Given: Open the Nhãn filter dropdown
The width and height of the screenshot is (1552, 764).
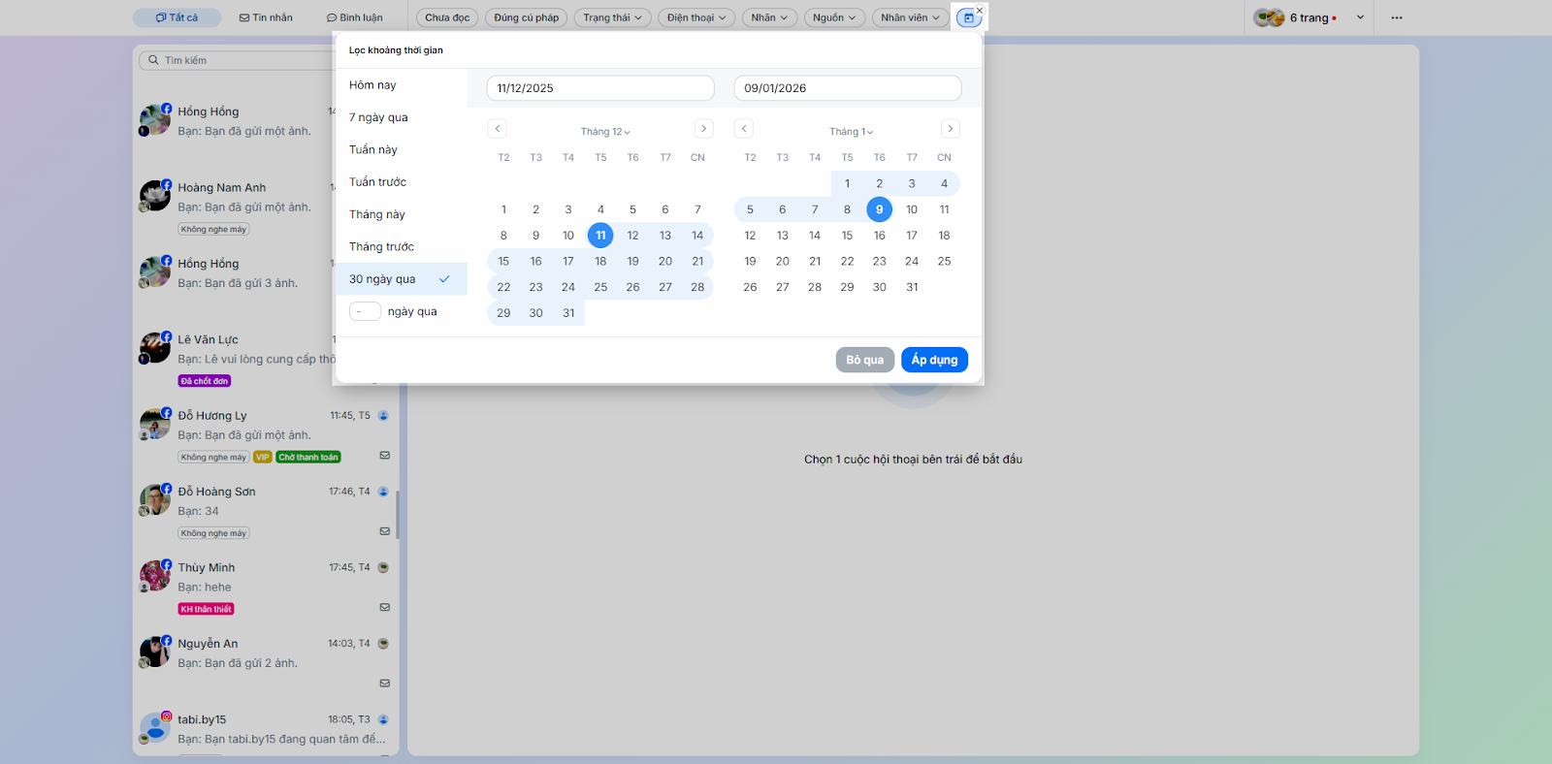Looking at the screenshot, I should 769,17.
